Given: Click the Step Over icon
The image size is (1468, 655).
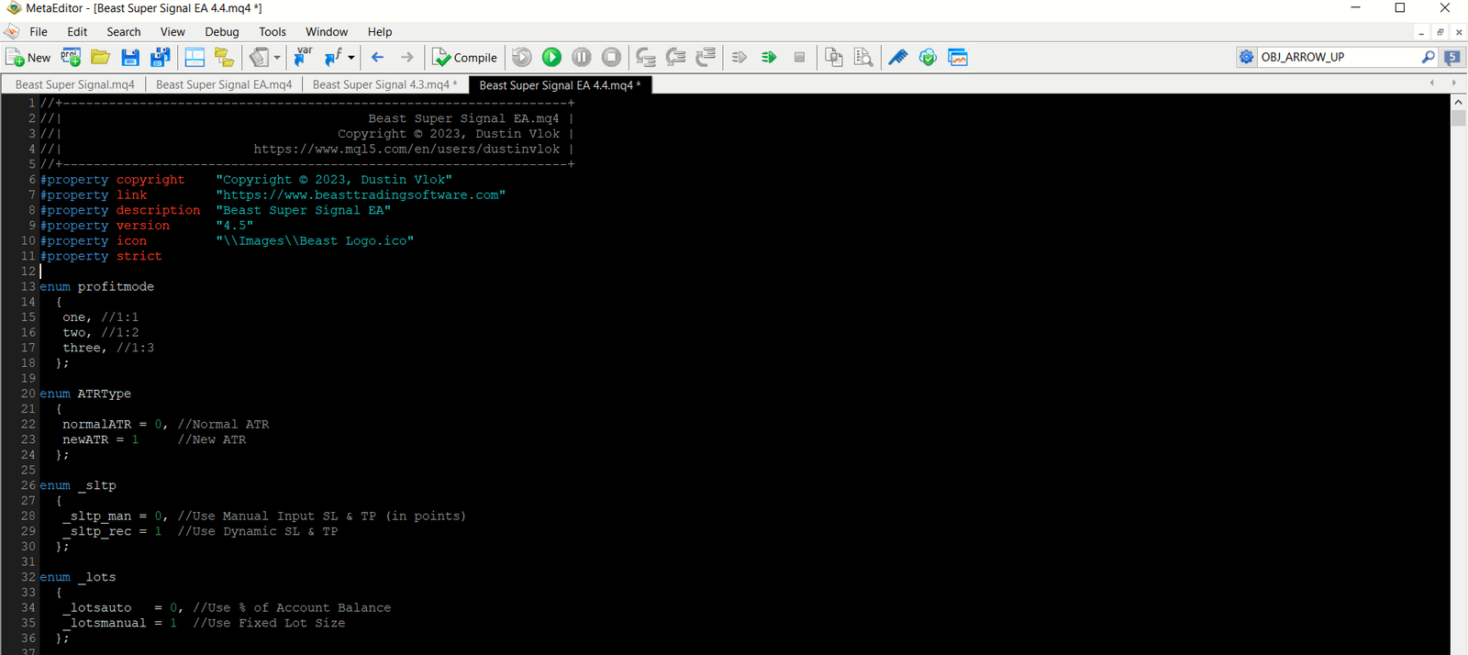Looking at the screenshot, I should click(x=675, y=57).
